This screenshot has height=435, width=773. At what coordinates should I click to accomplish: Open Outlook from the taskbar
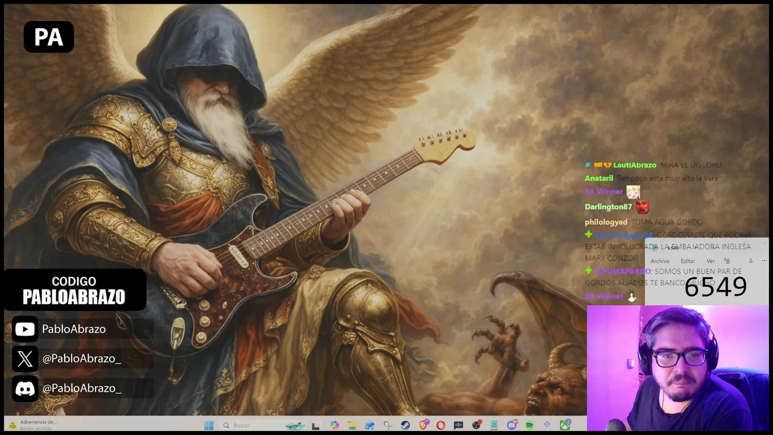370,425
